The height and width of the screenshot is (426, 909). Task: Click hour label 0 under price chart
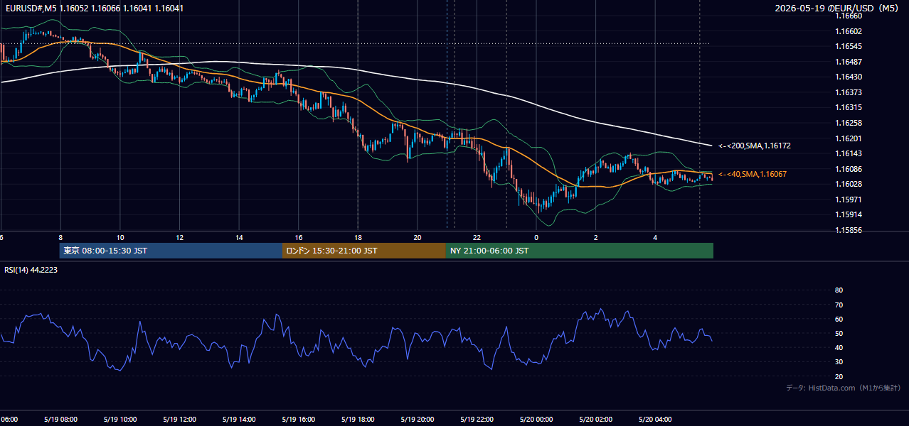(x=536, y=237)
